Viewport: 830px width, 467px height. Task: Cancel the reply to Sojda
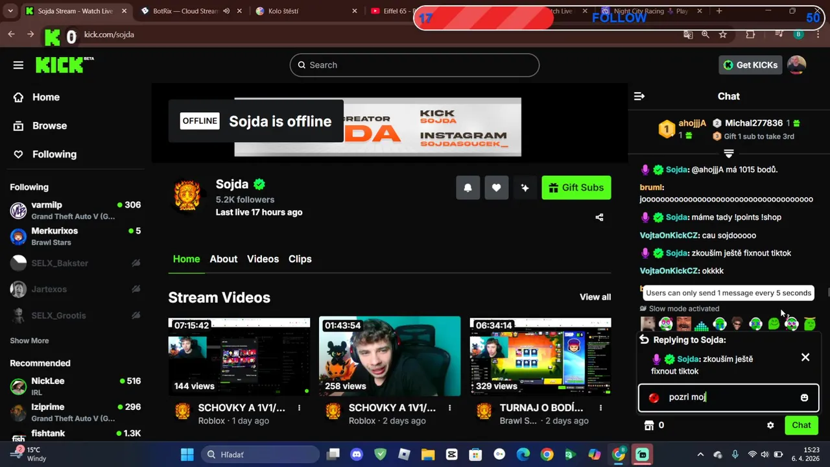pyautogui.click(x=805, y=357)
